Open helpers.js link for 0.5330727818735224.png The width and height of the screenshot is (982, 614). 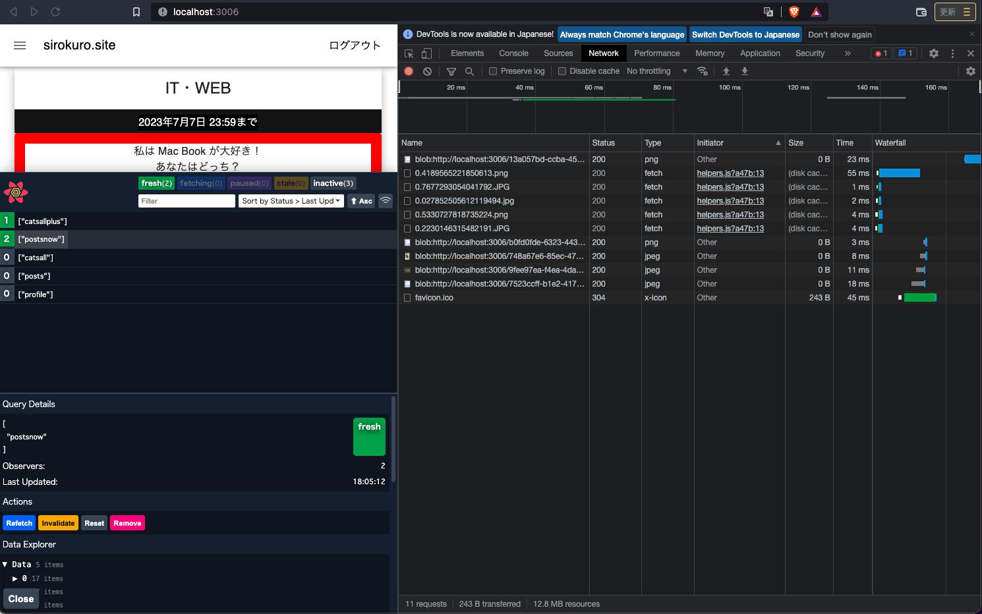[730, 215]
